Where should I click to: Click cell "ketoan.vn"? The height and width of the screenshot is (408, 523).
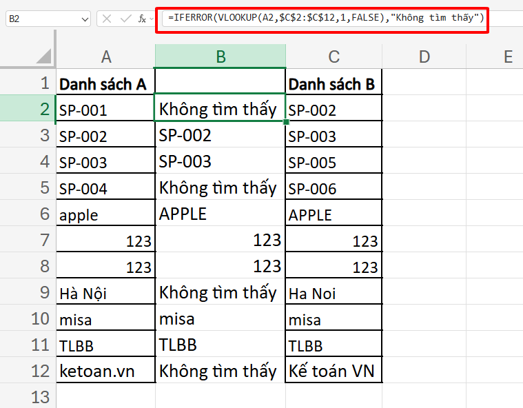(105, 370)
